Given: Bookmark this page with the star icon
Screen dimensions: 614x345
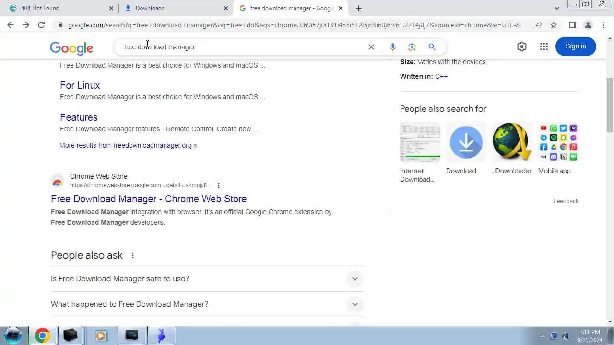Looking at the screenshot, I should point(554,25).
